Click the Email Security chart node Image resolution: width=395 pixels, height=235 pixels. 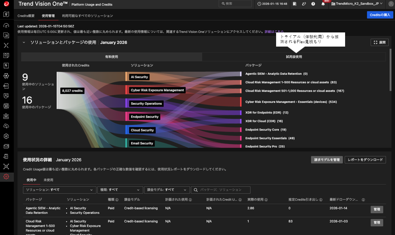tap(142, 143)
